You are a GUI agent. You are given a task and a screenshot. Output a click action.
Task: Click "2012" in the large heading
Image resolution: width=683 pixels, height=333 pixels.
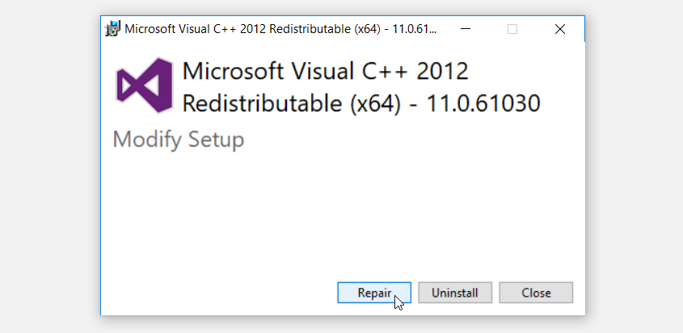pos(442,71)
